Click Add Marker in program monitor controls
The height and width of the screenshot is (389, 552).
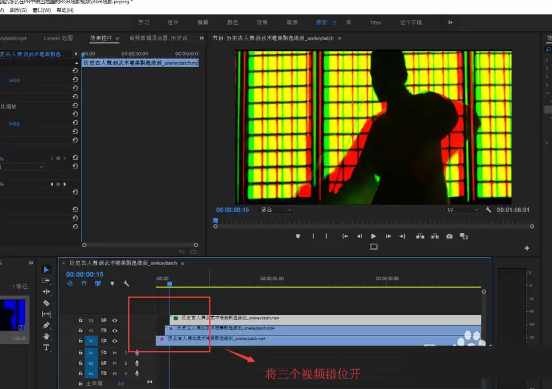[x=298, y=236]
